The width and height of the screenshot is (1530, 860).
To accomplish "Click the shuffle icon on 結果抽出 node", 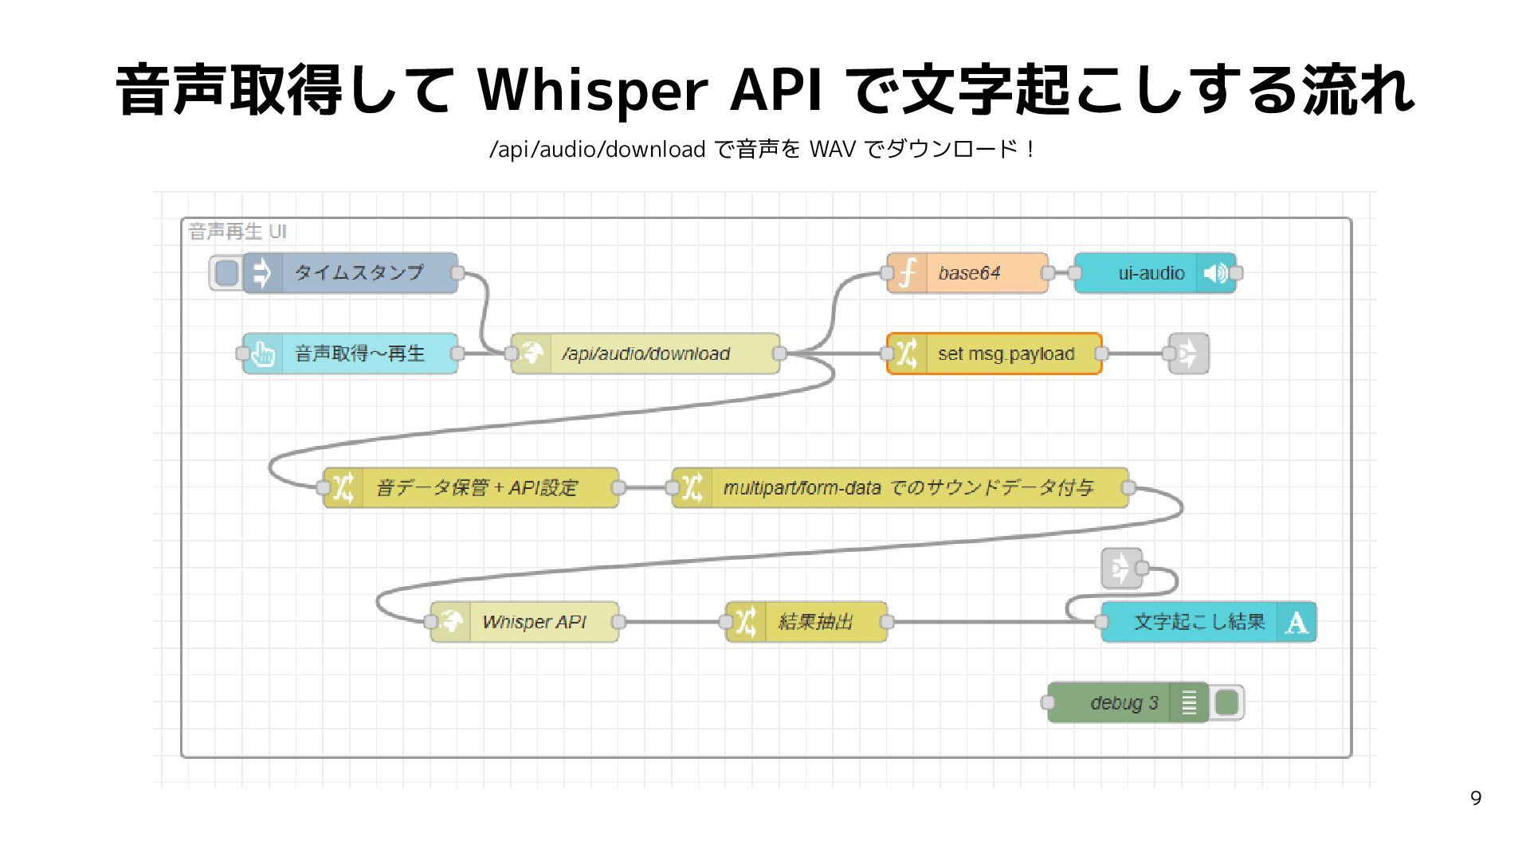I will [x=746, y=622].
